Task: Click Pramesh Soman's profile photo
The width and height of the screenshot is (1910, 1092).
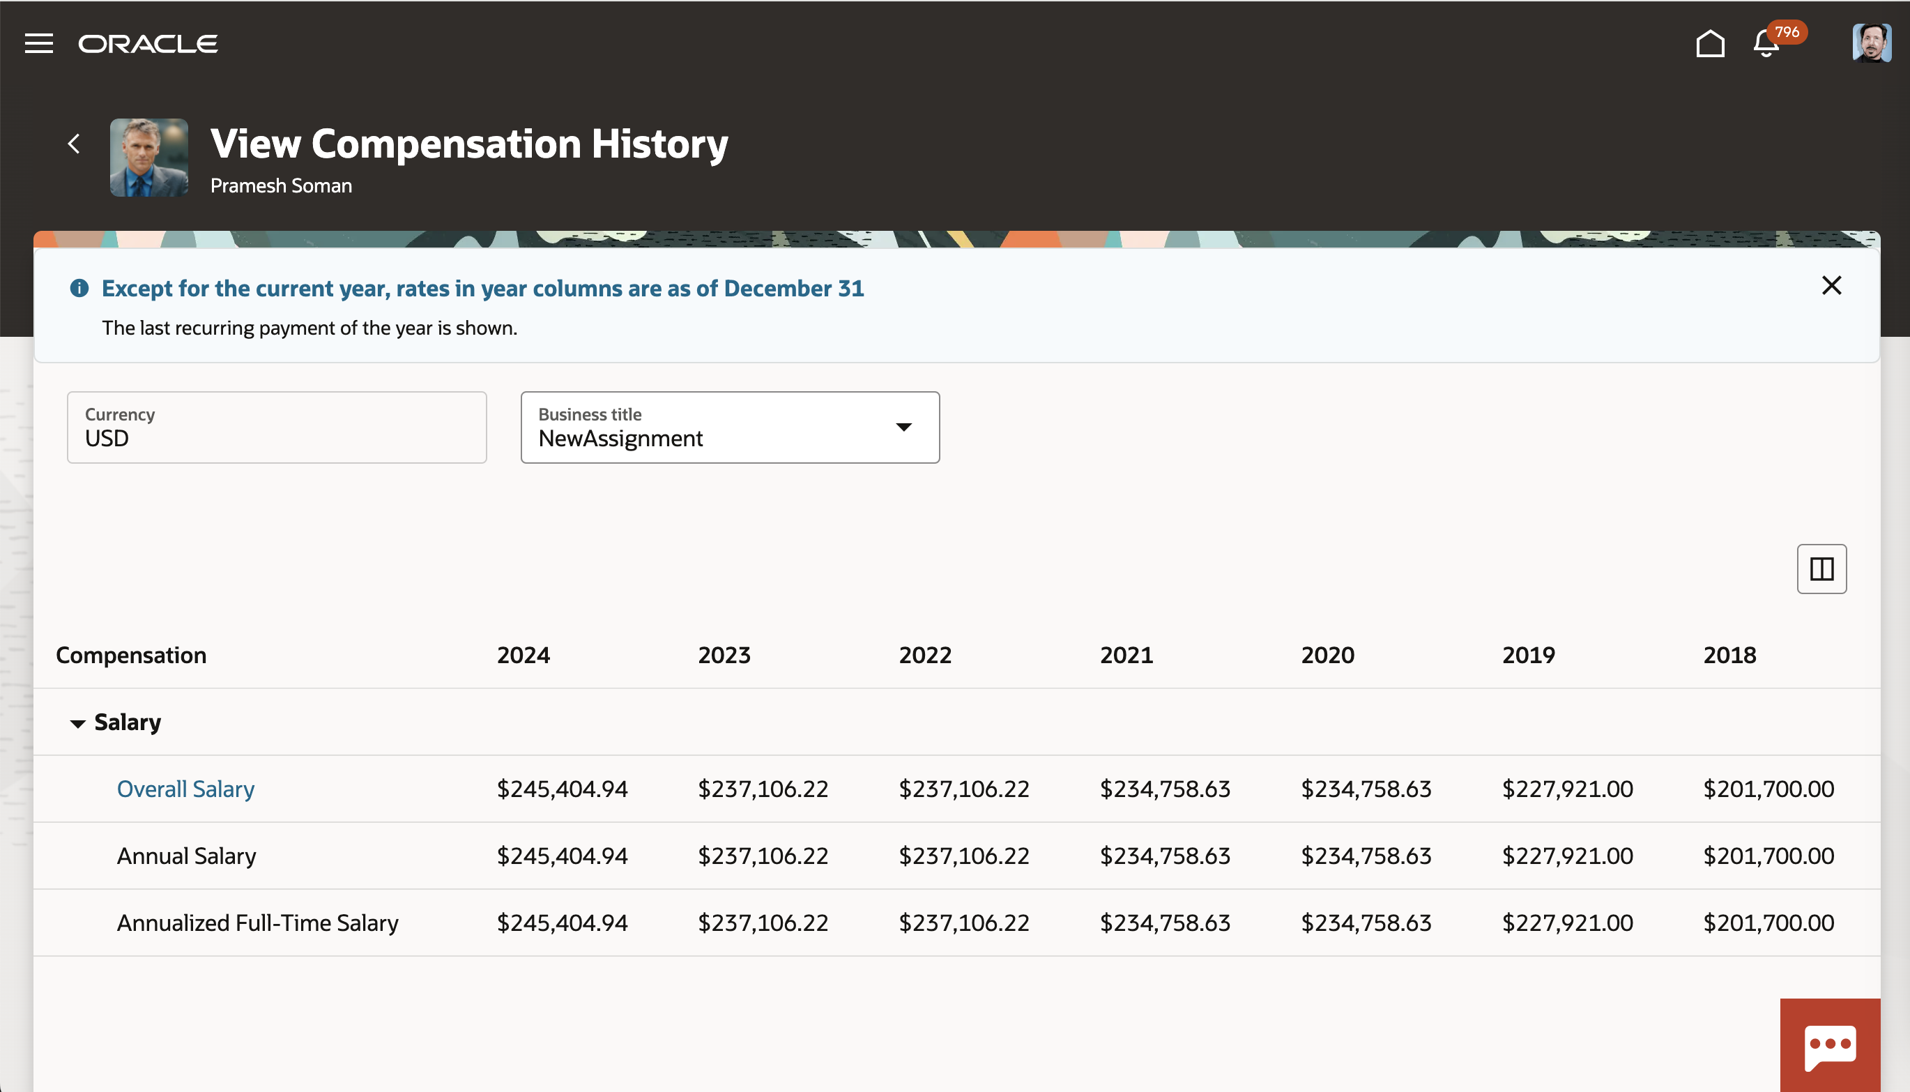Action: (149, 158)
